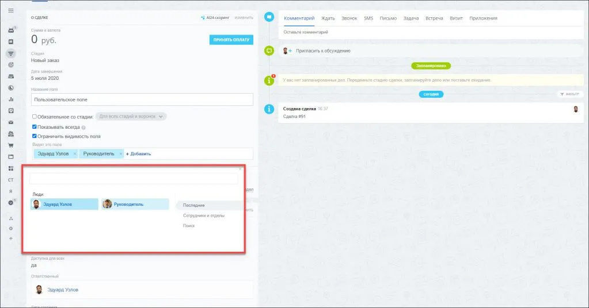The height and width of the screenshot is (308, 589).
Task: Expand the Для всех стадий и воронок dropdown
Action: (x=131, y=117)
